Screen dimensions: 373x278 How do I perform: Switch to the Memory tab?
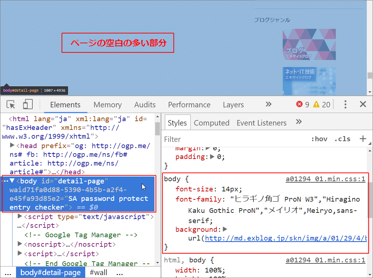pyautogui.click(x=107, y=105)
